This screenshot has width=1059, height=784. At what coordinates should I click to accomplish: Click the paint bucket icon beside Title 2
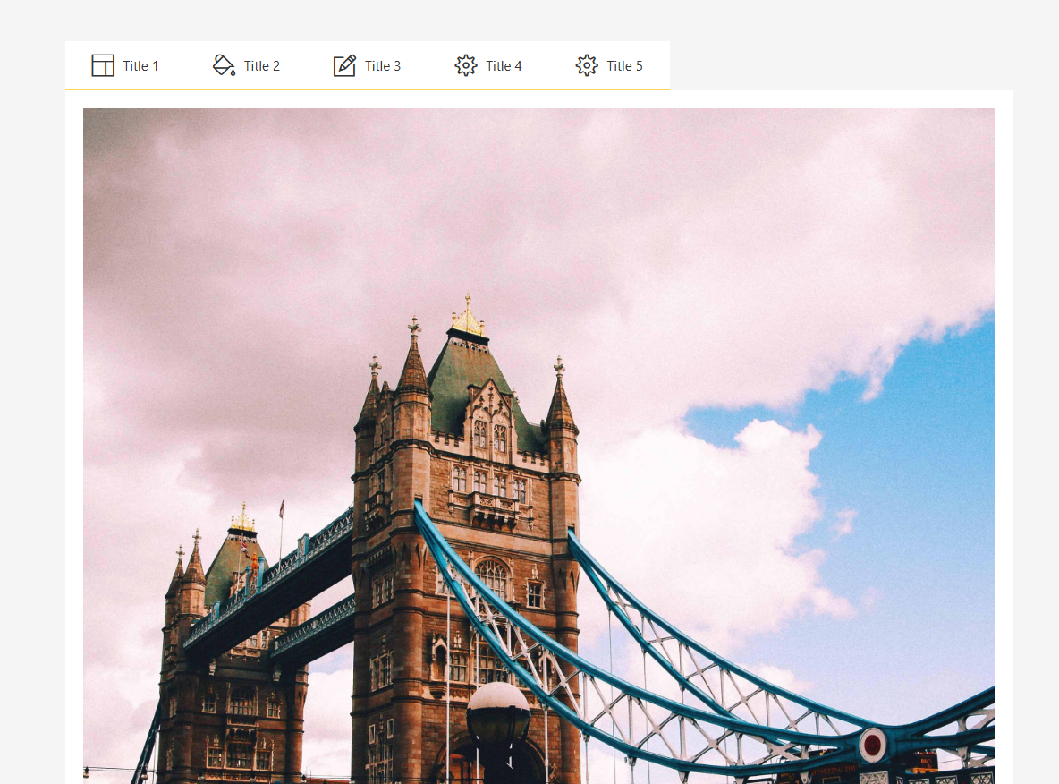[x=224, y=65]
